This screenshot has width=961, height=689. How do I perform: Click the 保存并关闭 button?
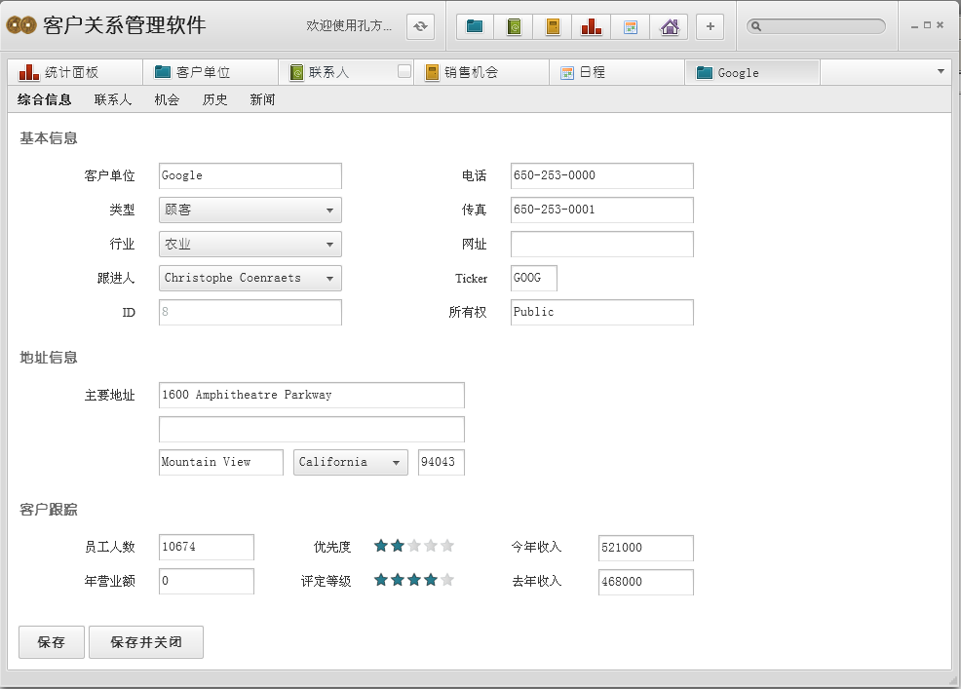(145, 642)
